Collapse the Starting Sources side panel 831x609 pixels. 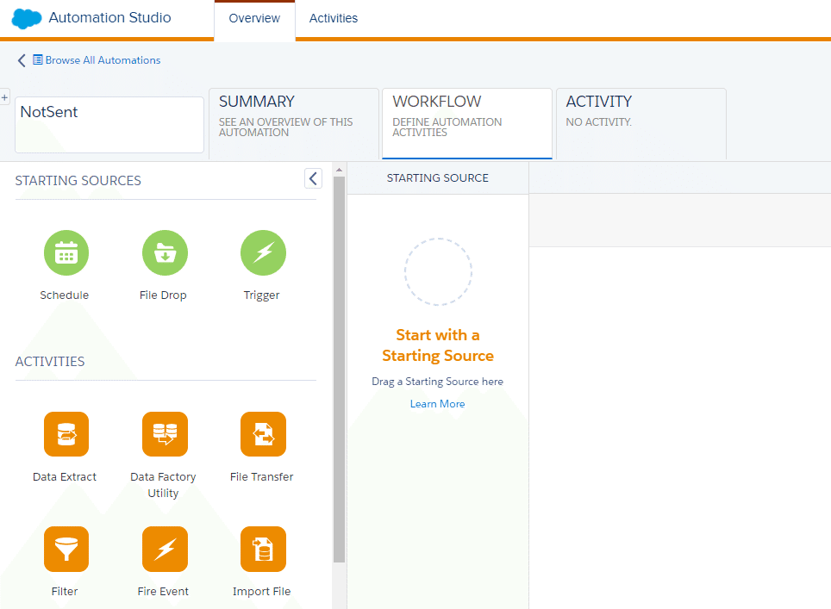313,178
